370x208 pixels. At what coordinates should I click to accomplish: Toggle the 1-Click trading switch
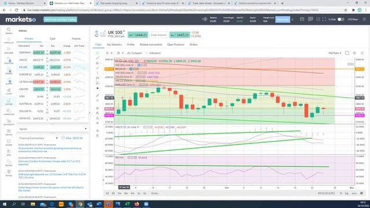341,19
